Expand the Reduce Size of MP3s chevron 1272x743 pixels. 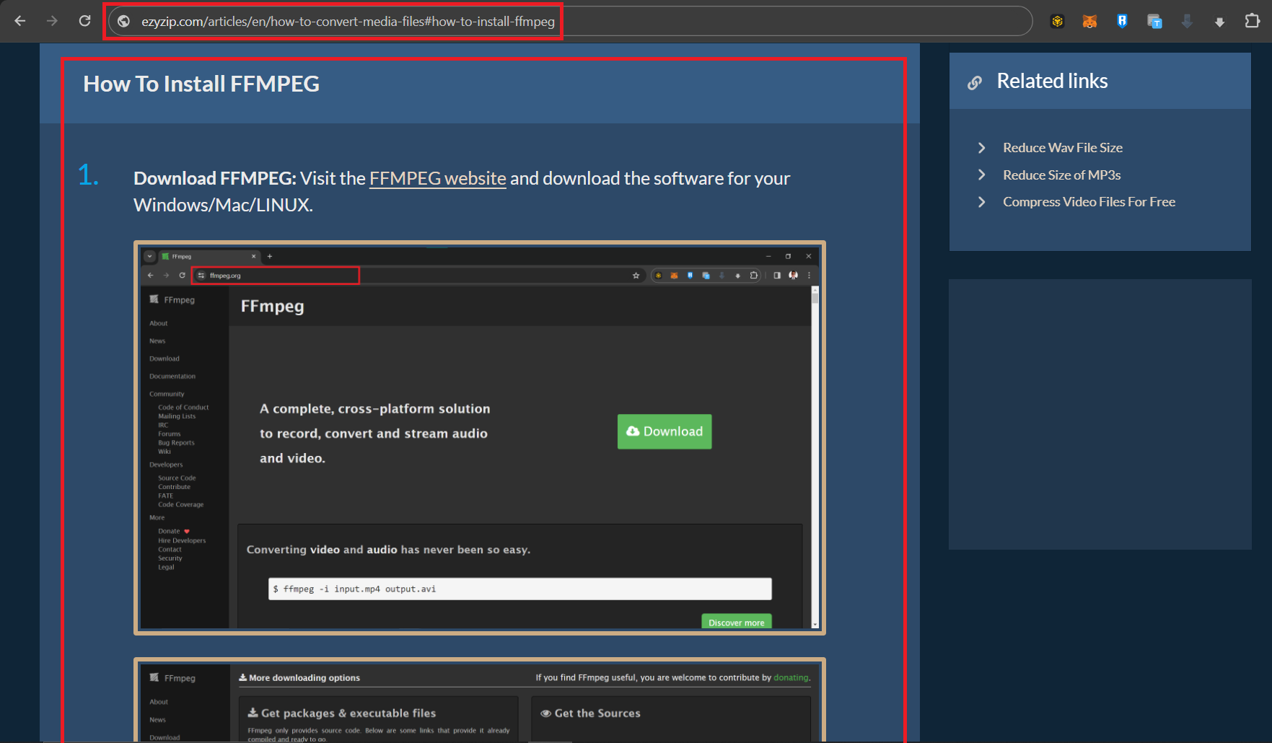pos(981,175)
